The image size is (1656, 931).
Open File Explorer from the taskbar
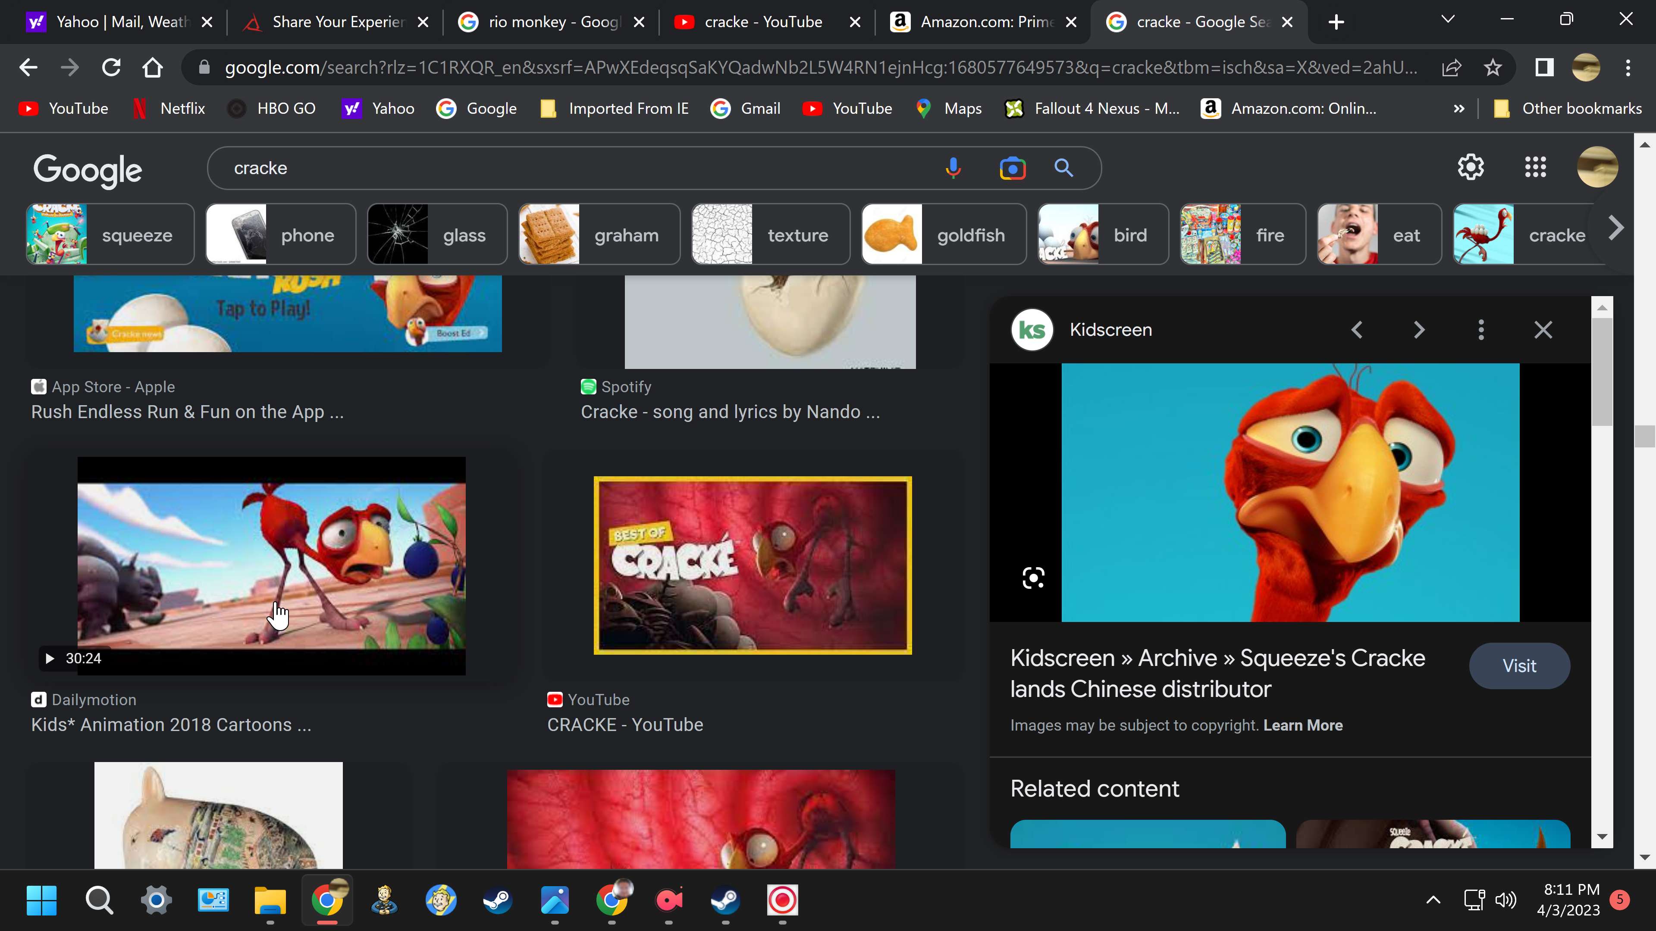pyautogui.click(x=270, y=900)
